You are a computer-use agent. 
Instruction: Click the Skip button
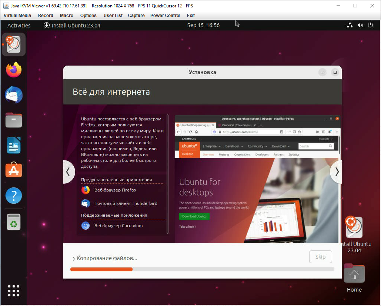click(x=321, y=257)
